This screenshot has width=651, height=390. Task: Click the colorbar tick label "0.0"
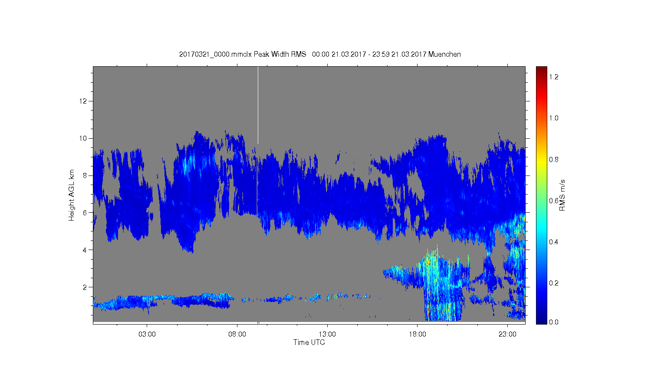tap(554, 322)
